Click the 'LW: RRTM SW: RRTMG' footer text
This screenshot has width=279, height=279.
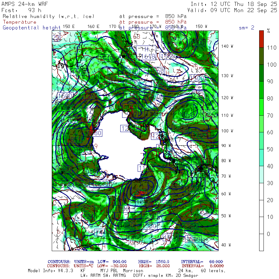tap(103, 276)
